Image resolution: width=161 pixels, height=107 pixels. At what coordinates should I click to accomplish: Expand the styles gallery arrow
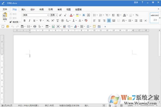[160, 18]
